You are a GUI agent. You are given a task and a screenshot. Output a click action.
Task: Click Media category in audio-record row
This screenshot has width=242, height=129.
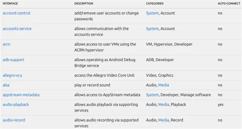pos(164,120)
